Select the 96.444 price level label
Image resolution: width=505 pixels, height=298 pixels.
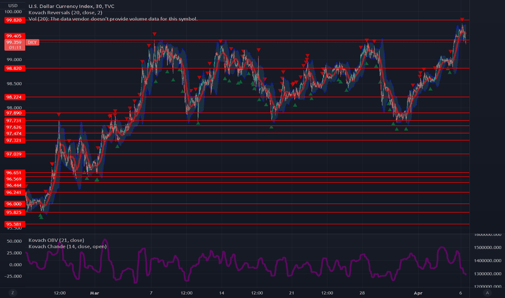(x=15, y=185)
